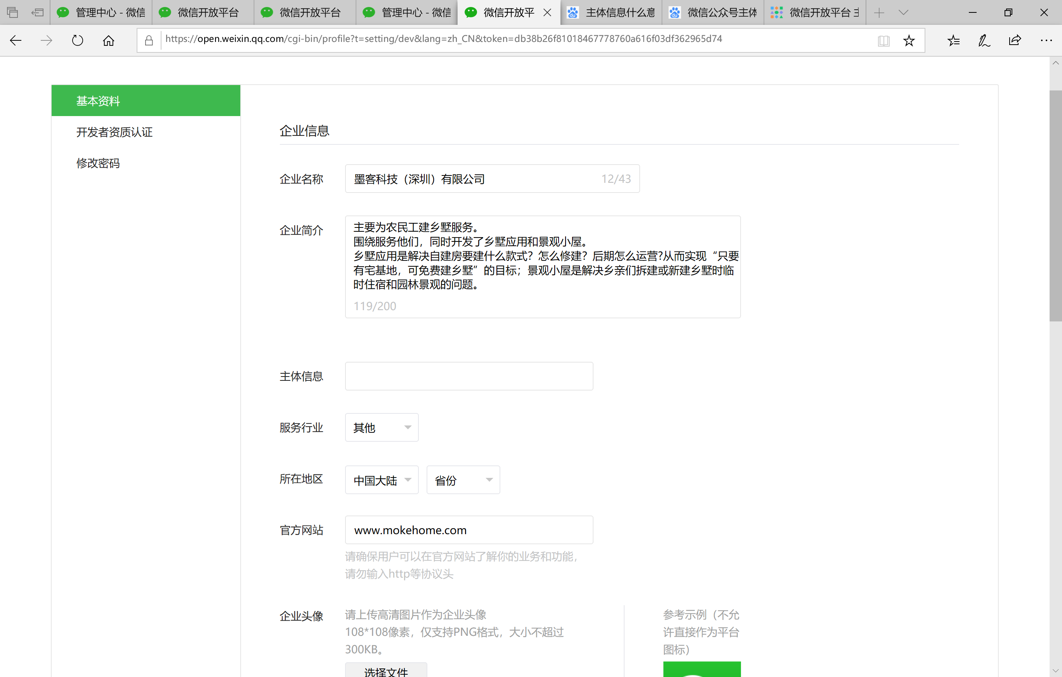Open the favorites hub icon
The image size is (1062, 677).
[953, 41]
